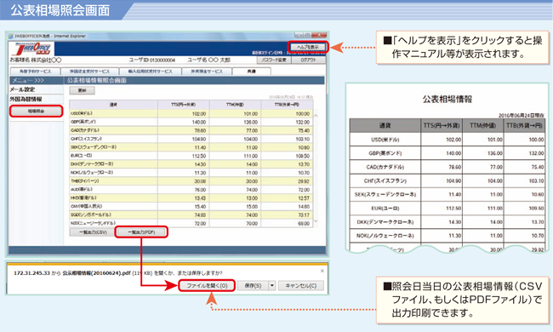Image resolution: width=553 pixels, height=332 pixels.
Task: Click the 更新 refresh button
Action: click(x=83, y=91)
